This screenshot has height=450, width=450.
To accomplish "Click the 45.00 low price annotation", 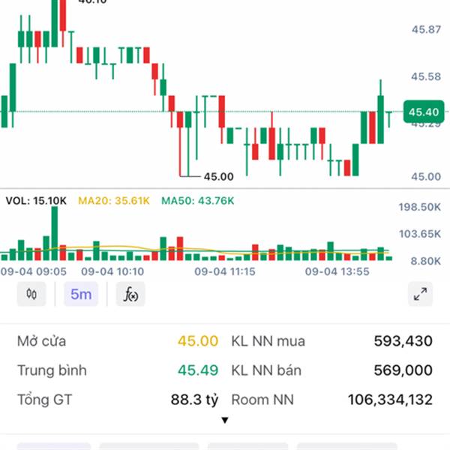I will click(x=219, y=176).
